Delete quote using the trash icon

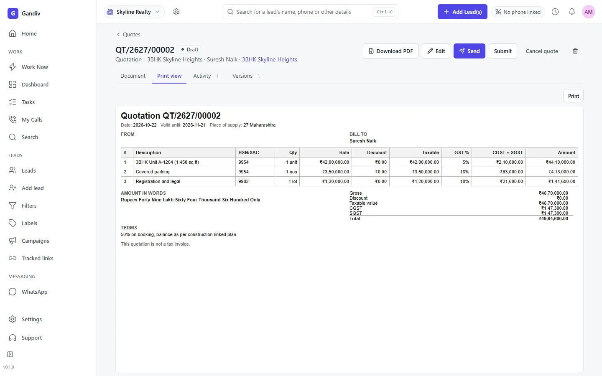point(575,51)
